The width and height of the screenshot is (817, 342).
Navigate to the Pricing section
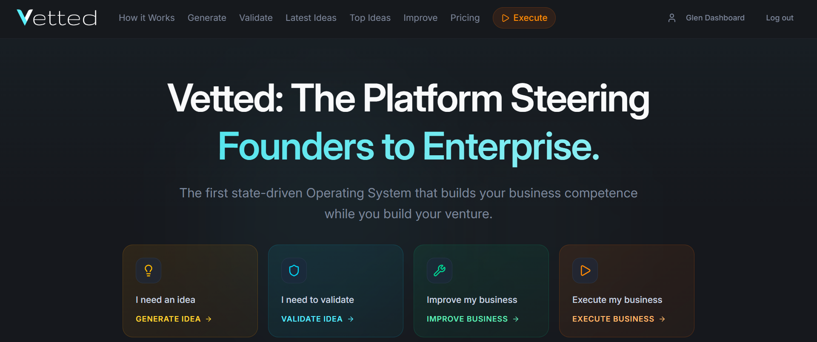465,18
